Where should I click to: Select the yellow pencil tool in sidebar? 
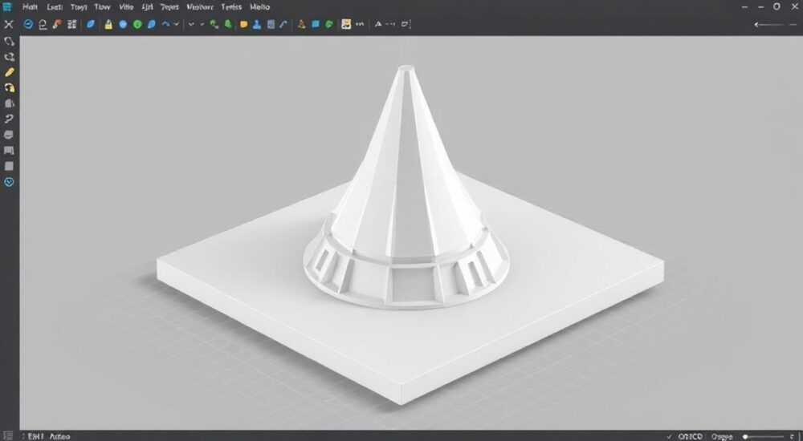point(9,73)
